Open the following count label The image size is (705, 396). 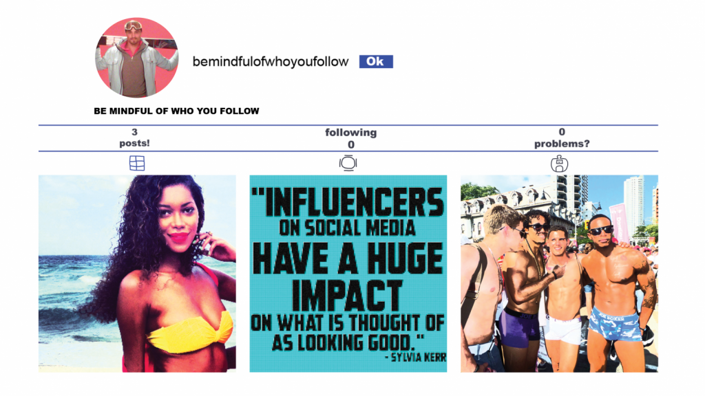(350, 133)
